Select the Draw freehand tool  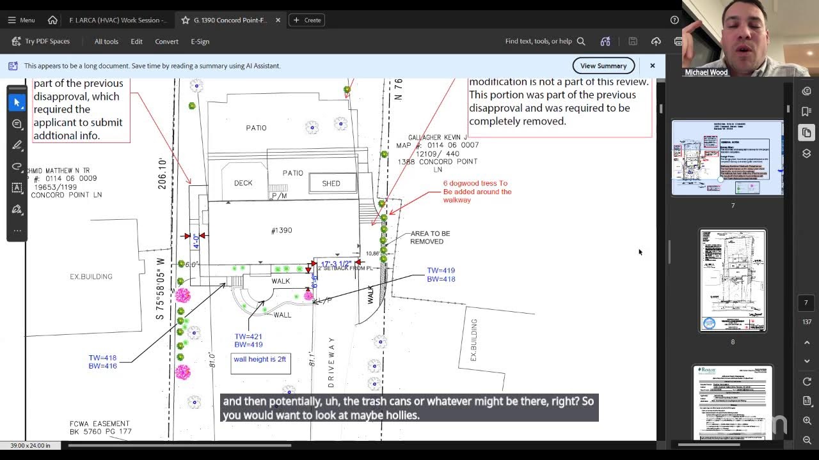pyautogui.click(x=17, y=167)
